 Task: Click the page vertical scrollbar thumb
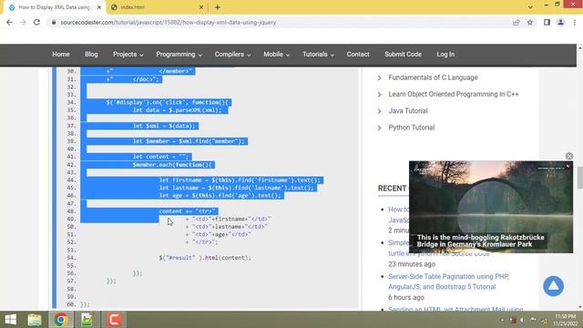tap(579, 178)
